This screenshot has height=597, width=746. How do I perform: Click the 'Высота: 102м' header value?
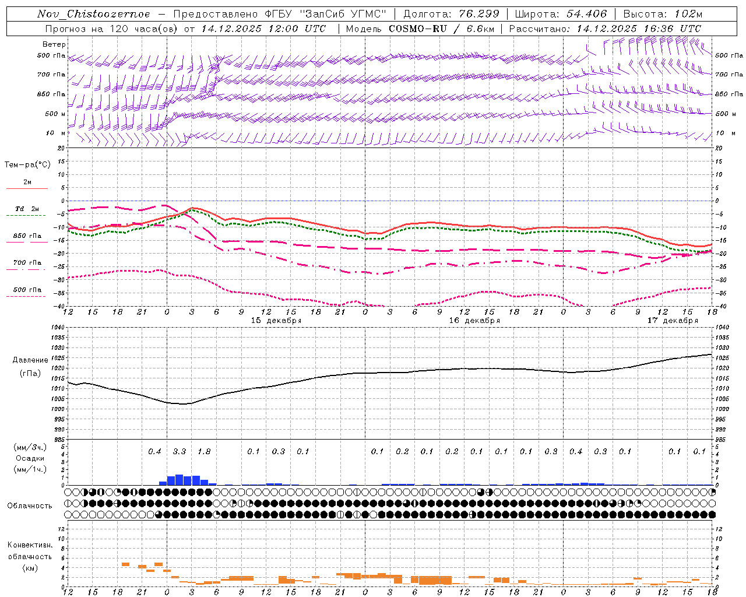point(663,14)
